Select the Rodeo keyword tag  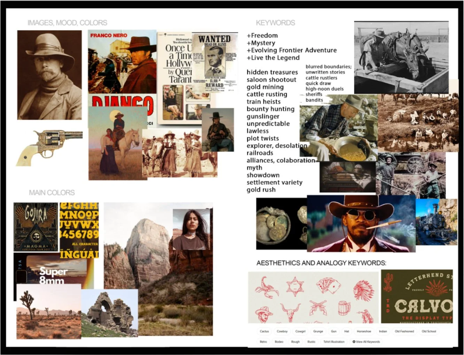(279, 342)
